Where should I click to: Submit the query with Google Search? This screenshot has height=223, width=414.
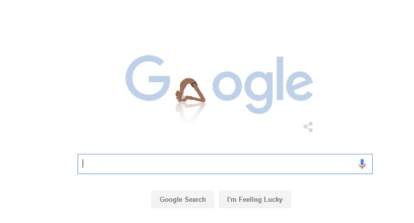(x=183, y=199)
